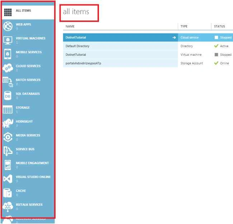The image size is (233, 224).
Task: Click the 'Active' status text
Action: click(x=224, y=46)
